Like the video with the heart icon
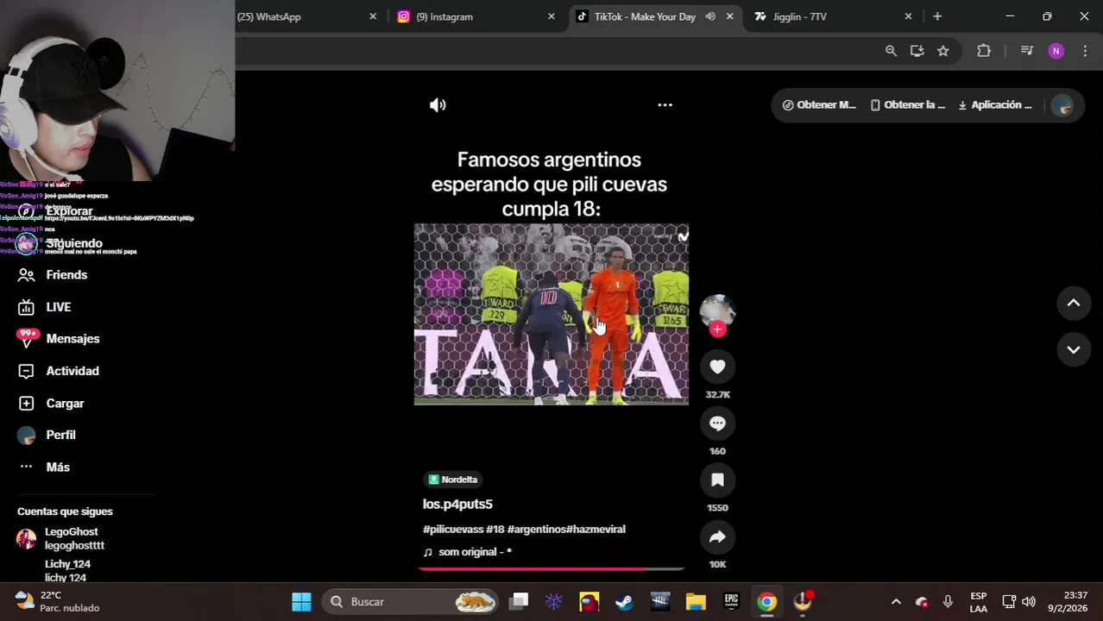The image size is (1103, 621). (x=717, y=367)
